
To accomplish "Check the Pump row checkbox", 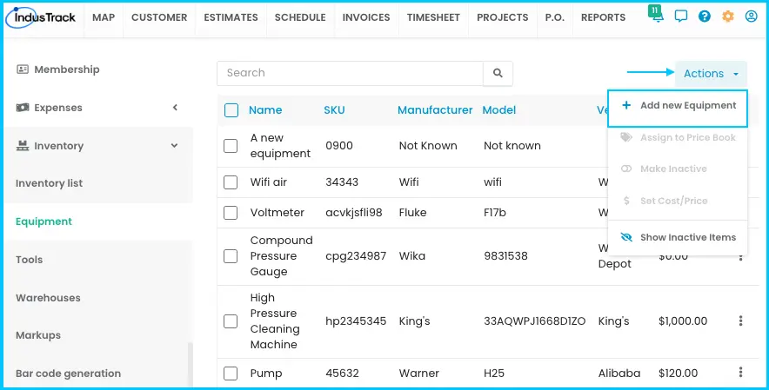I will click(231, 373).
